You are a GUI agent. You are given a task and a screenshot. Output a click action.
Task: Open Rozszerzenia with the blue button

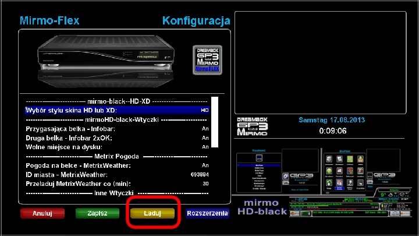point(207,213)
